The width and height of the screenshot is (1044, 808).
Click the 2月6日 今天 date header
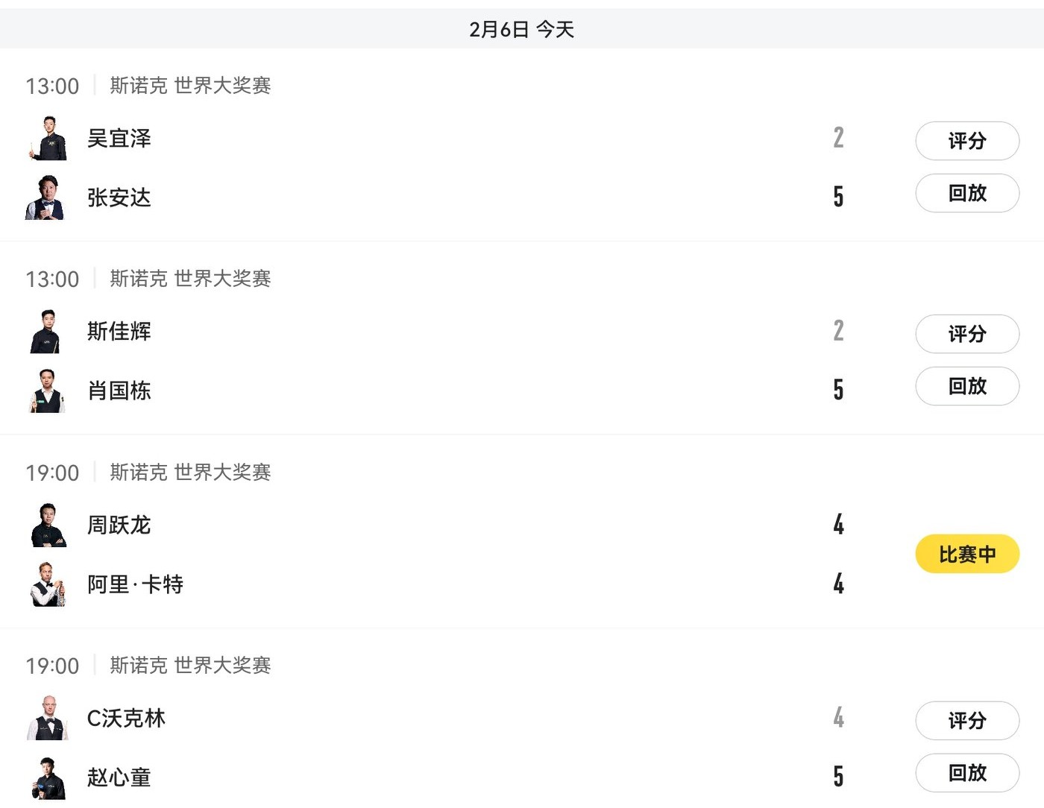[522, 29]
